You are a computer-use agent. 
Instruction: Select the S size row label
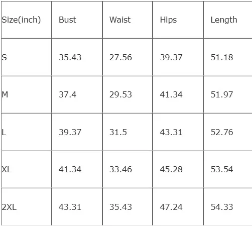coord(5,57)
